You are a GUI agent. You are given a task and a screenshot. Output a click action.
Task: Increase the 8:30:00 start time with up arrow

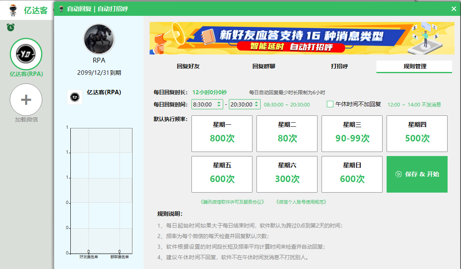(x=219, y=102)
